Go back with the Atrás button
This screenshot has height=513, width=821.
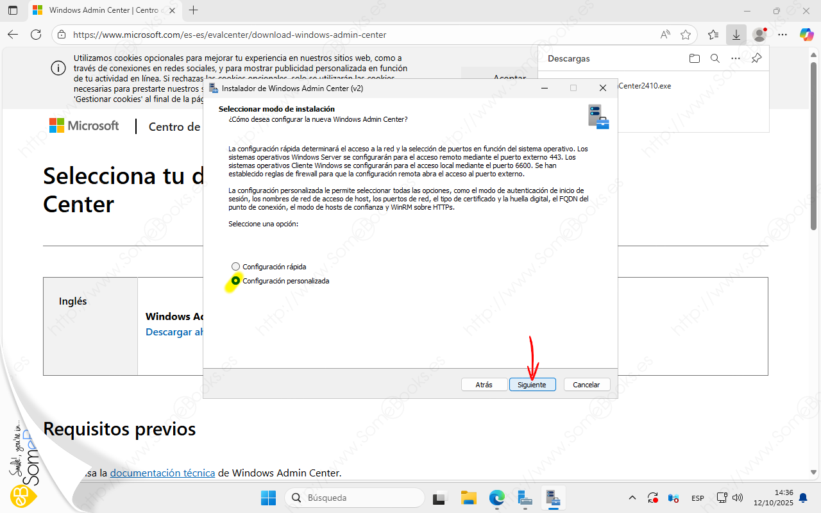coord(484,385)
